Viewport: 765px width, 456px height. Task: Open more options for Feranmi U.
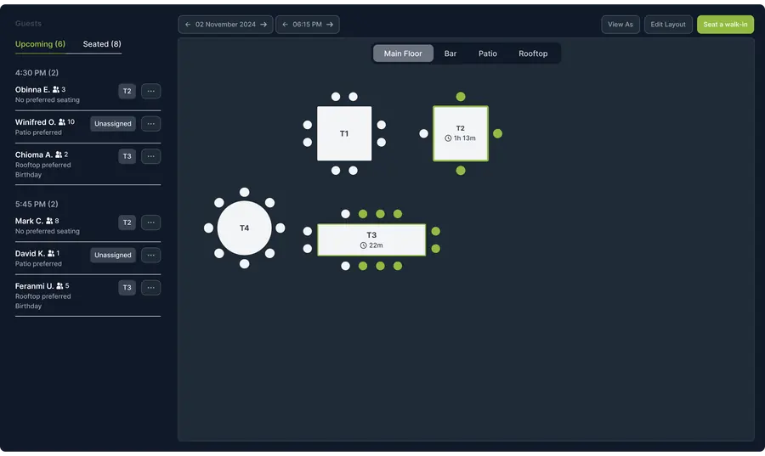[x=150, y=288]
